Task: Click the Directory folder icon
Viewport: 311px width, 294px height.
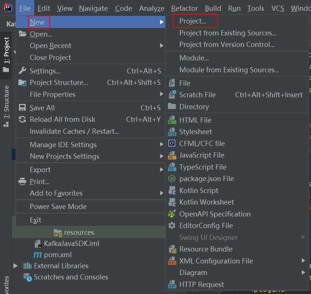Action: click(172, 106)
